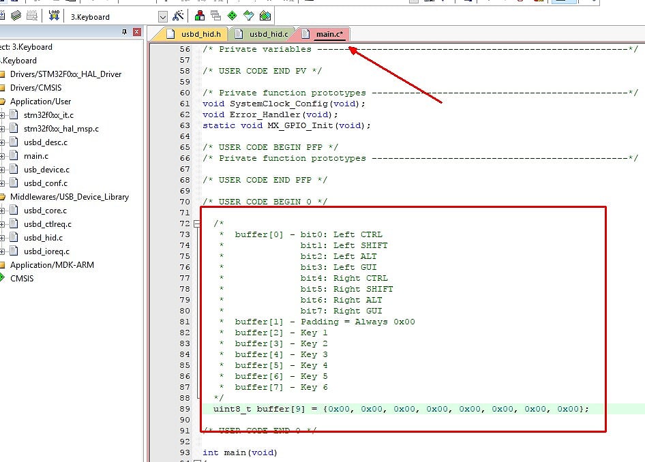This screenshot has width=645, height=462.
Task: Select stm32f0xx_hal_msp.c in project tree
Action: pyautogui.click(x=61, y=129)
